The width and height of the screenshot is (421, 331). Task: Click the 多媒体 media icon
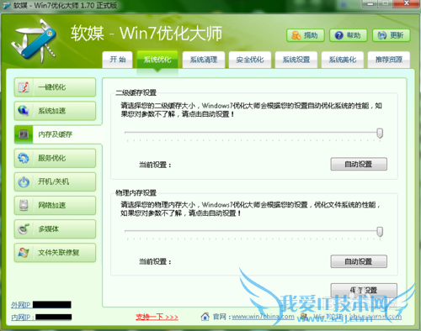tap(24, 229)
